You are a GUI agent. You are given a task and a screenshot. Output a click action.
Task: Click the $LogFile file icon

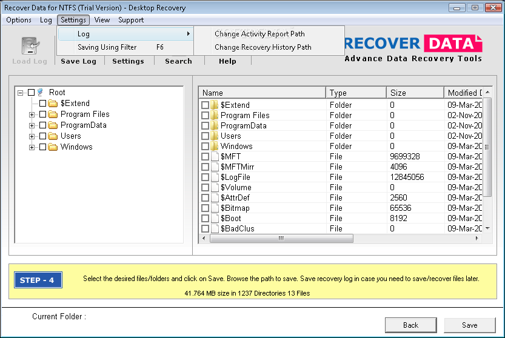tap(215, 177)
